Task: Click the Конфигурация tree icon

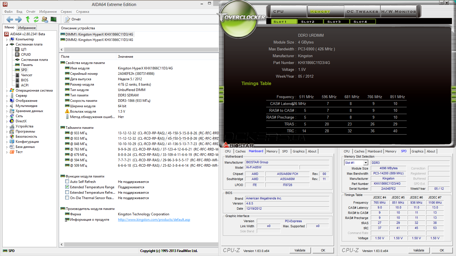Action: pyautogui.click(x=12, y=142)
